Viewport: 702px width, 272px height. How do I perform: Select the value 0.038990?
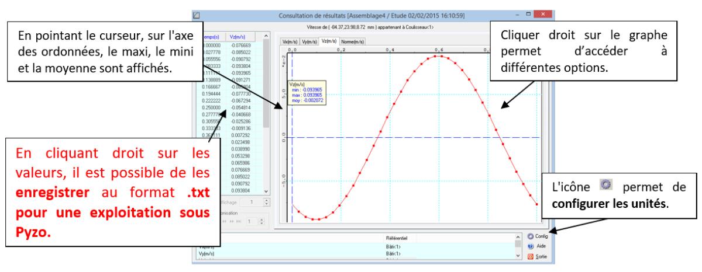(241, 149)
